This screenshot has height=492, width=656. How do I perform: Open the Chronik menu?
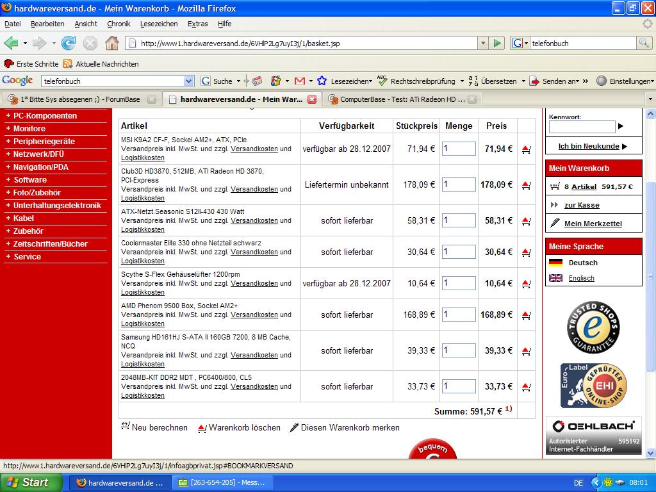coord(119,24)
